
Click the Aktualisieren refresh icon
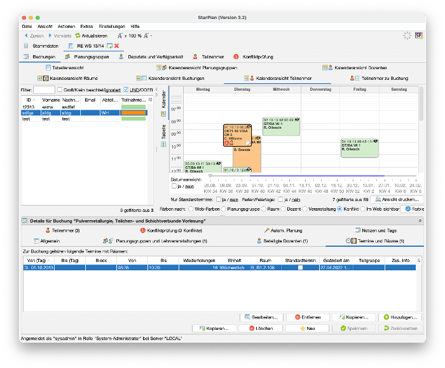point(78,36)
